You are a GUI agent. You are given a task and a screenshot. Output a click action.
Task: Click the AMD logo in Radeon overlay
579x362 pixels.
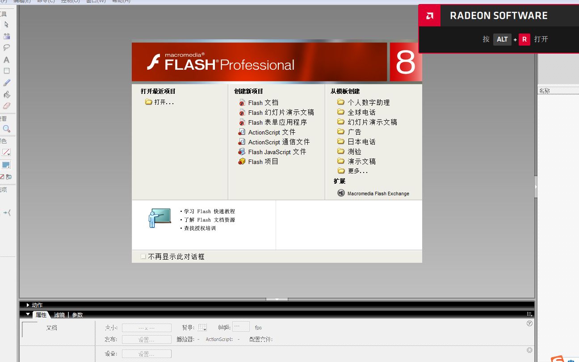pos(429,16)
